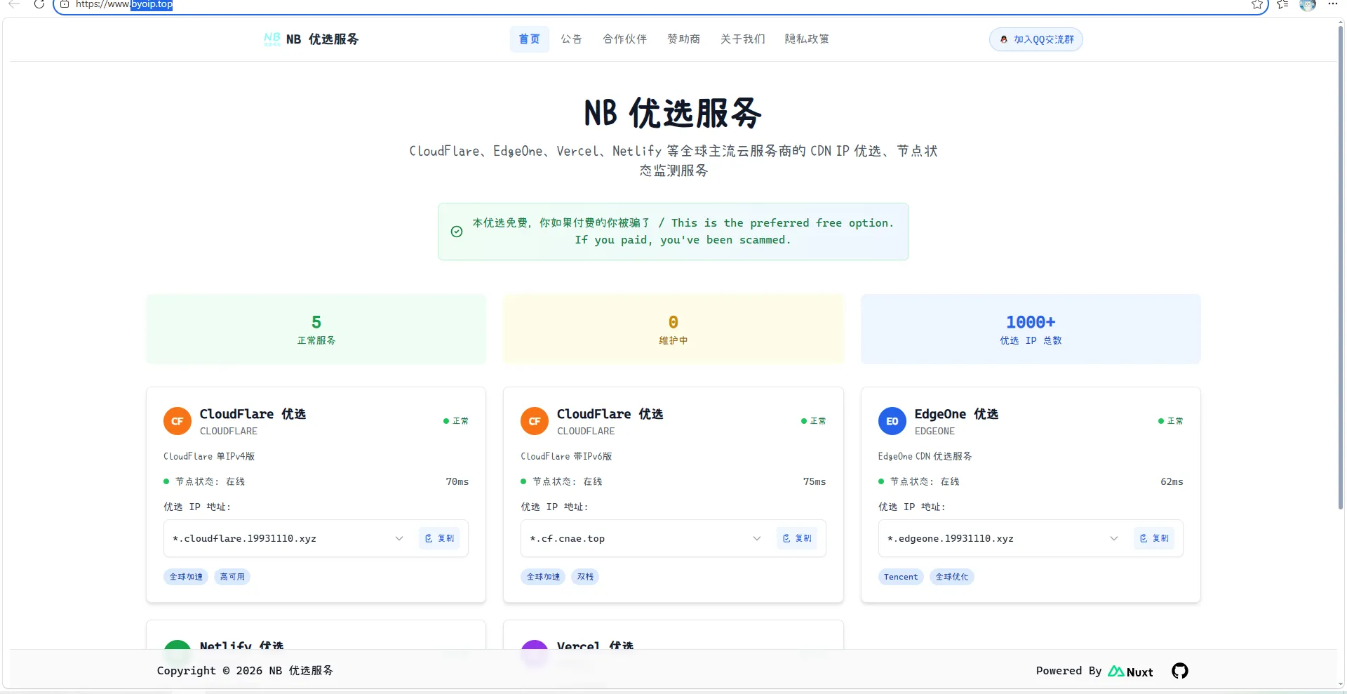Click the page vertical scrollbar
Image resolution: width=1347 pixels, height=694 pixels.
(x=1341, y=267)
